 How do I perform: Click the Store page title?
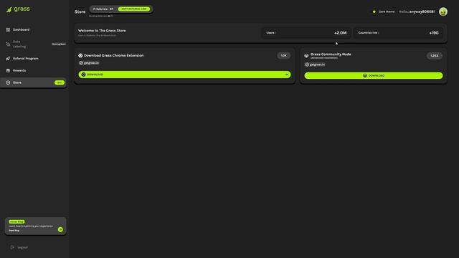point(80,11)
